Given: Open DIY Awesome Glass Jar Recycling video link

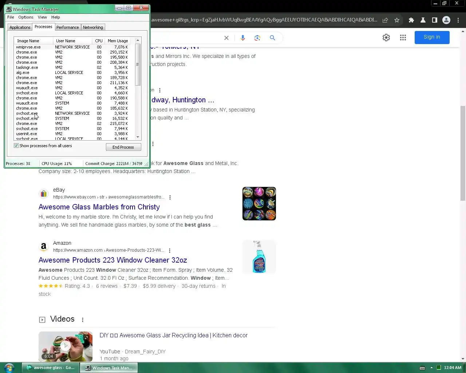Looking at the screenshot, I should click(174, 335).
